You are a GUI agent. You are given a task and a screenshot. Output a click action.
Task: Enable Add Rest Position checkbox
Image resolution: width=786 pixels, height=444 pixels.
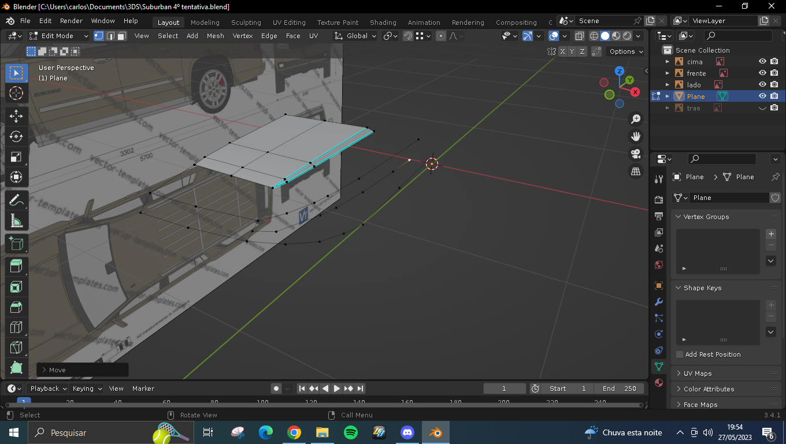(x=680, y=354)
